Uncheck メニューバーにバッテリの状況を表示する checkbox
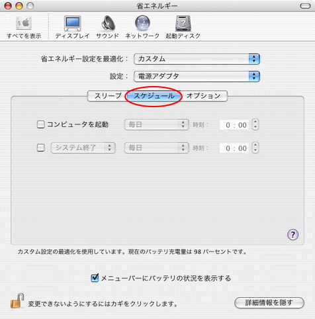 tap(95, 278)
